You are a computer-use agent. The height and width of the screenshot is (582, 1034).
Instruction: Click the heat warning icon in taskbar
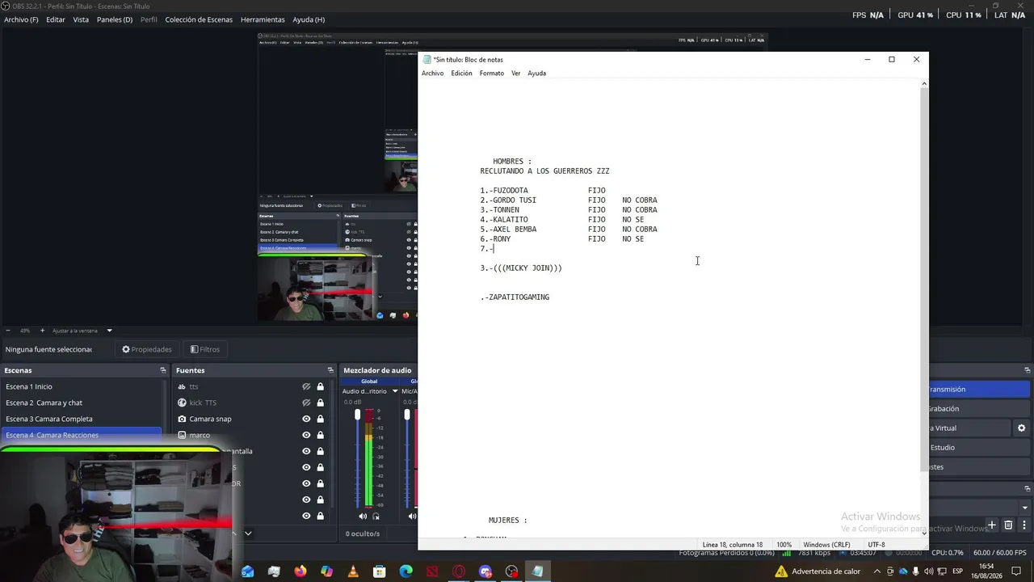click(781, 571)
